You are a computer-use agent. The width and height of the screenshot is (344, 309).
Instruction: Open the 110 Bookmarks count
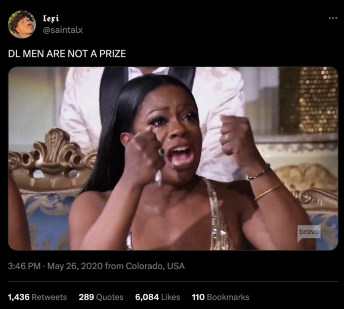[x=221, y=297]
